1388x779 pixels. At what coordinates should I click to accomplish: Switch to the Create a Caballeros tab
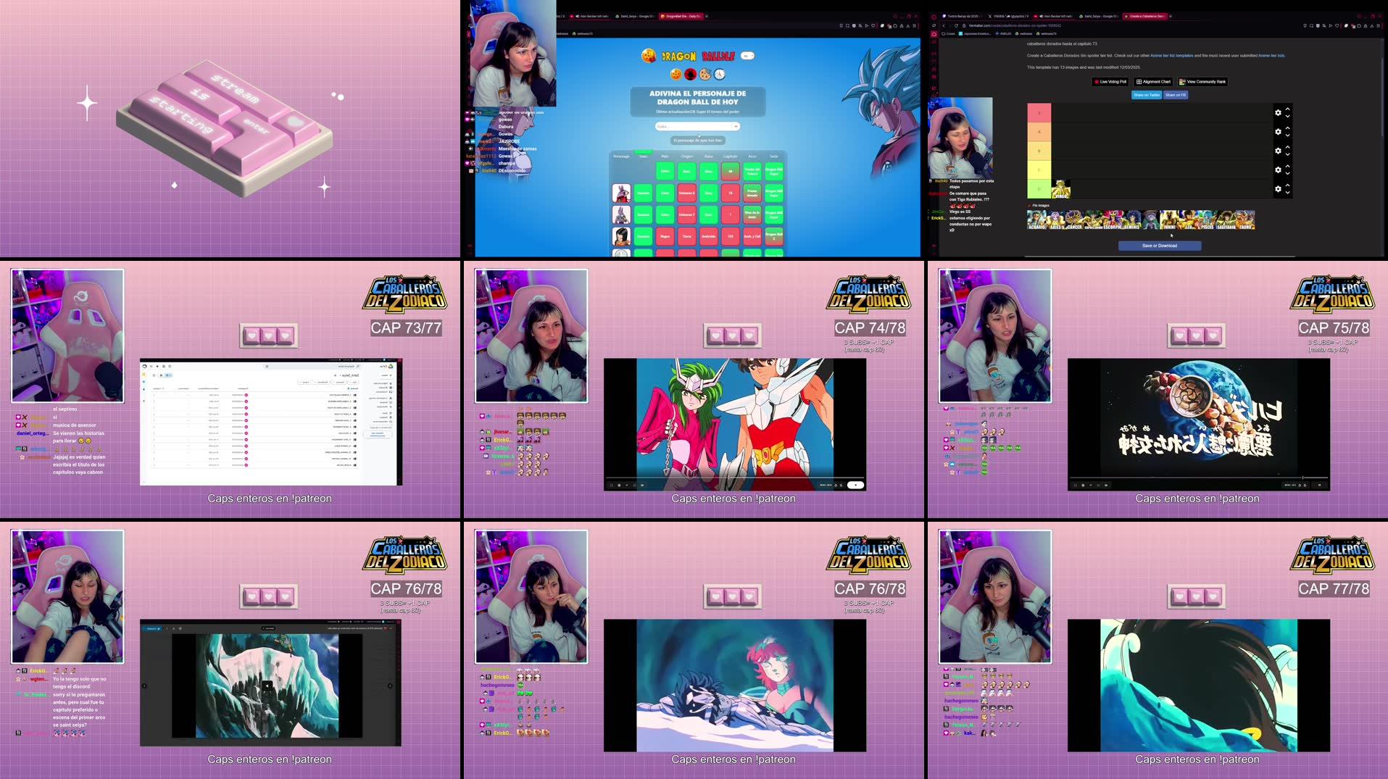(1145, 16)
